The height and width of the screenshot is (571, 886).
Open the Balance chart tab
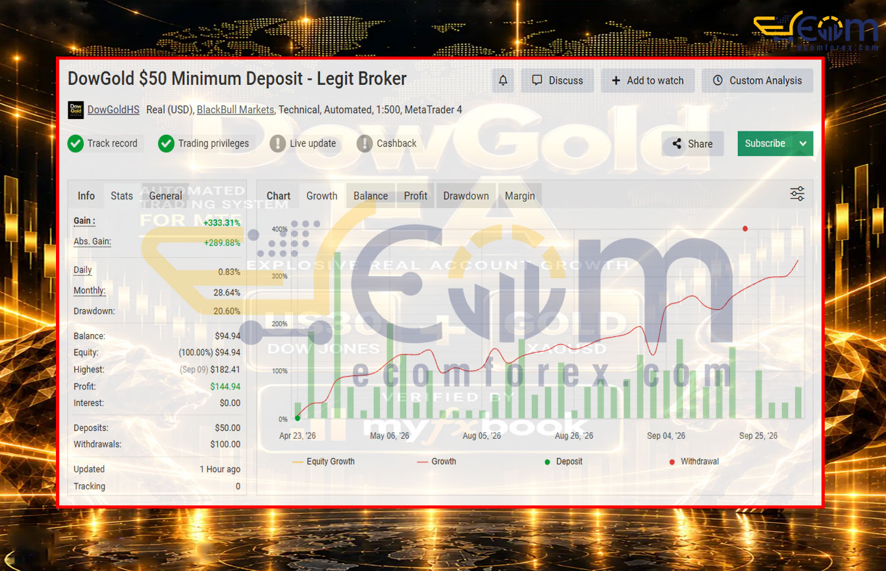pos(371,195)
